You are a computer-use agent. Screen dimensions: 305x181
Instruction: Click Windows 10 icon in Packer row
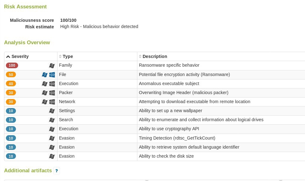(x=52, y=93)
